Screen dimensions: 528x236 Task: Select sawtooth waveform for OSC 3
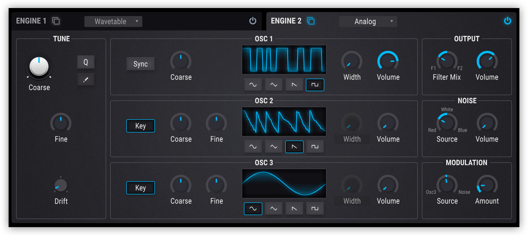[294, 208]
